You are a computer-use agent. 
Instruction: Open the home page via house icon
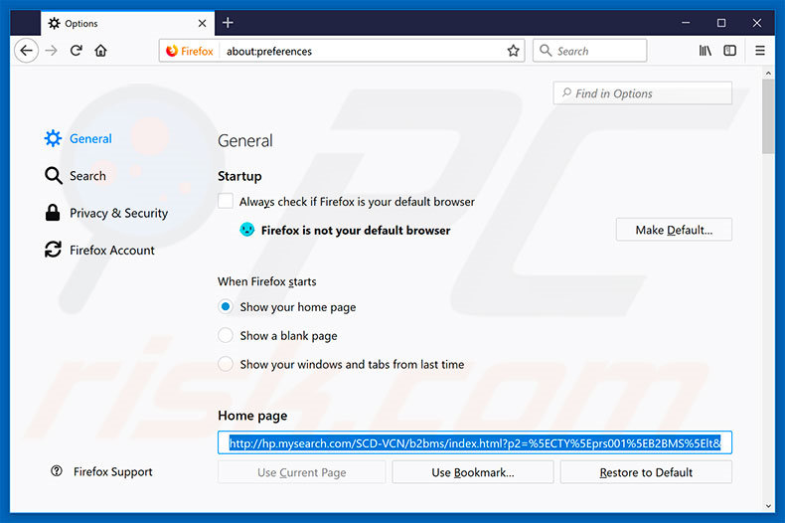[100, 51]
